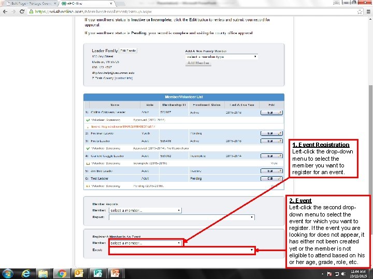Launch Internet Explorer from the taskbar

tap(26, 273)
